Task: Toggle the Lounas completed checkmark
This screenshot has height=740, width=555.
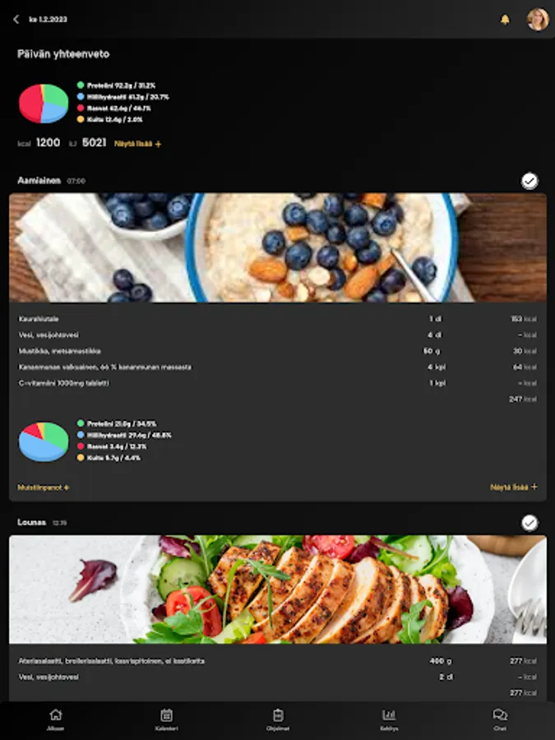Action: pyautogui.click(x=530, y=523)
